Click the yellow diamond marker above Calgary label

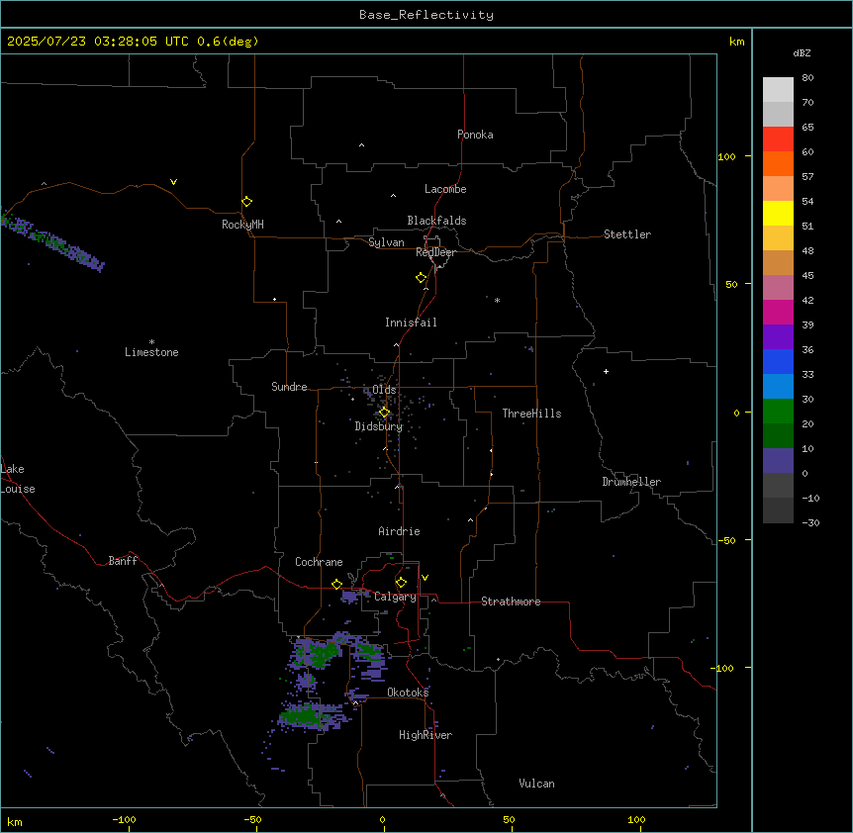(x=401, y=583)
